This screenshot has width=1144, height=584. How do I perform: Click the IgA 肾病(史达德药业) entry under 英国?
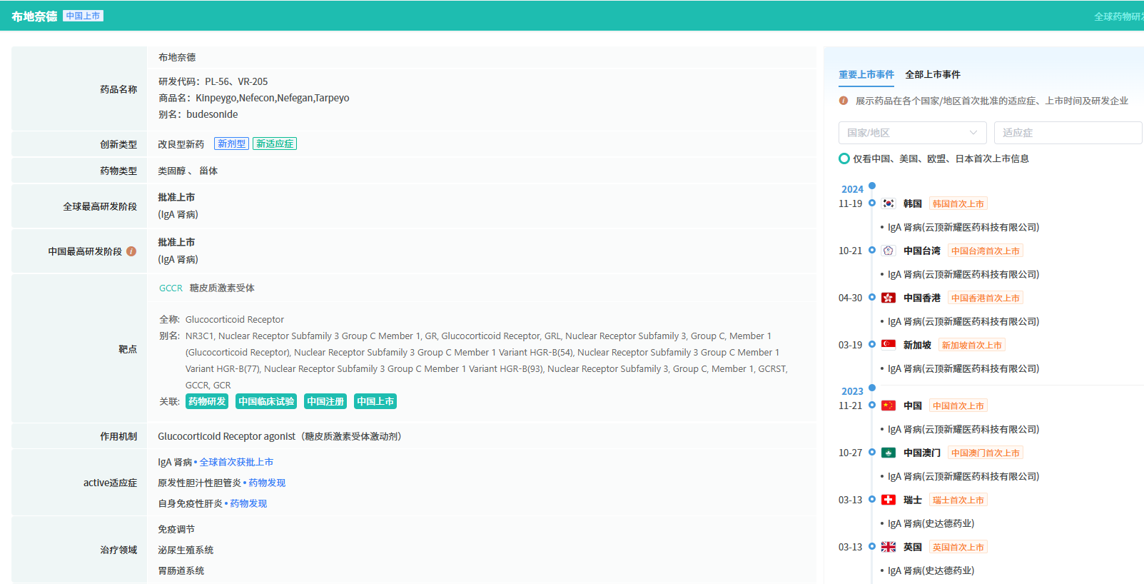[x=931, y=570]
